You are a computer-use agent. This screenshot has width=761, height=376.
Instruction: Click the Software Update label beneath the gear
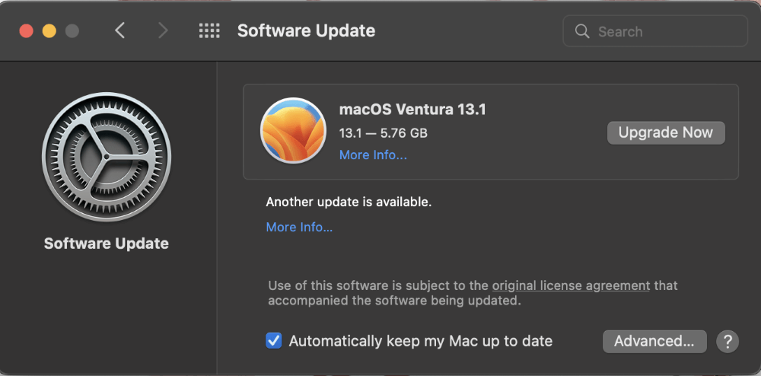(107, 244)
